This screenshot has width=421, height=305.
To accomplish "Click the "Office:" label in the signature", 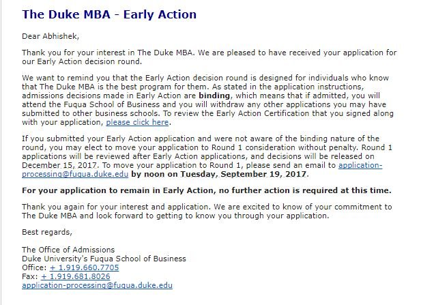I will coord(33,267).
